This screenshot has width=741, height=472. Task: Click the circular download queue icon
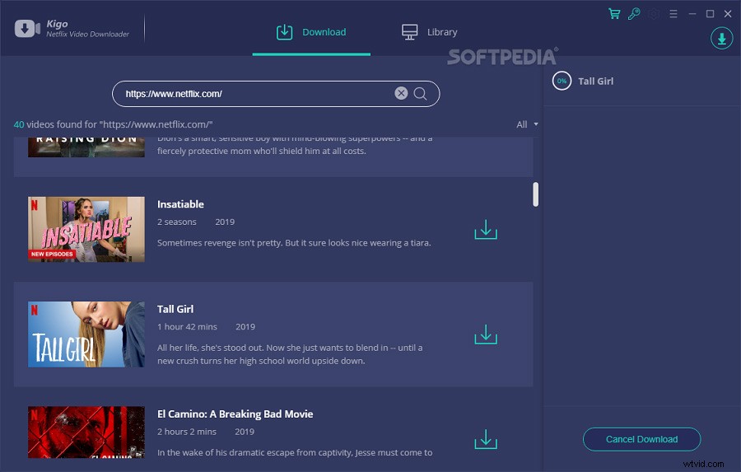pyautogui.click(x=721, y=39)
